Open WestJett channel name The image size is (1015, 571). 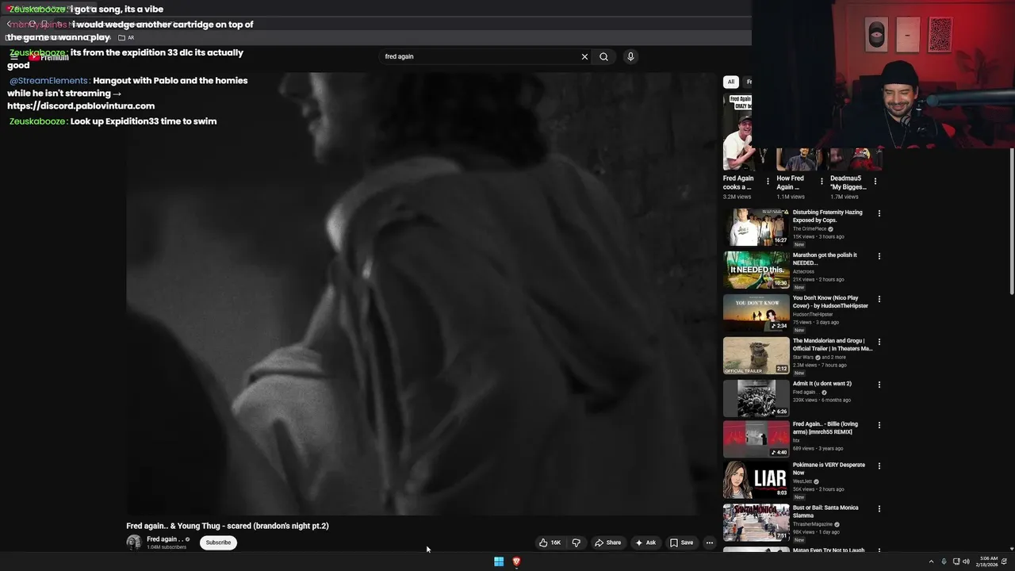tap(802, 481)
